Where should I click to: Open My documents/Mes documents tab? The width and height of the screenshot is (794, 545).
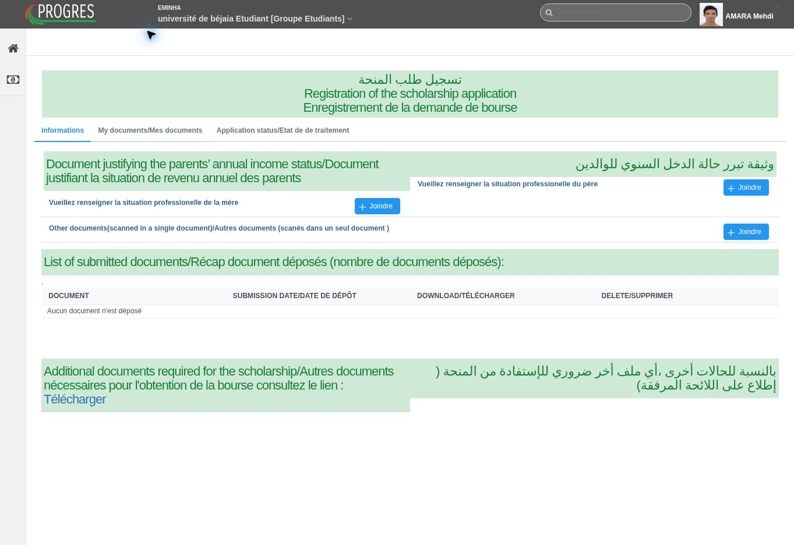(x=150, y=130)
